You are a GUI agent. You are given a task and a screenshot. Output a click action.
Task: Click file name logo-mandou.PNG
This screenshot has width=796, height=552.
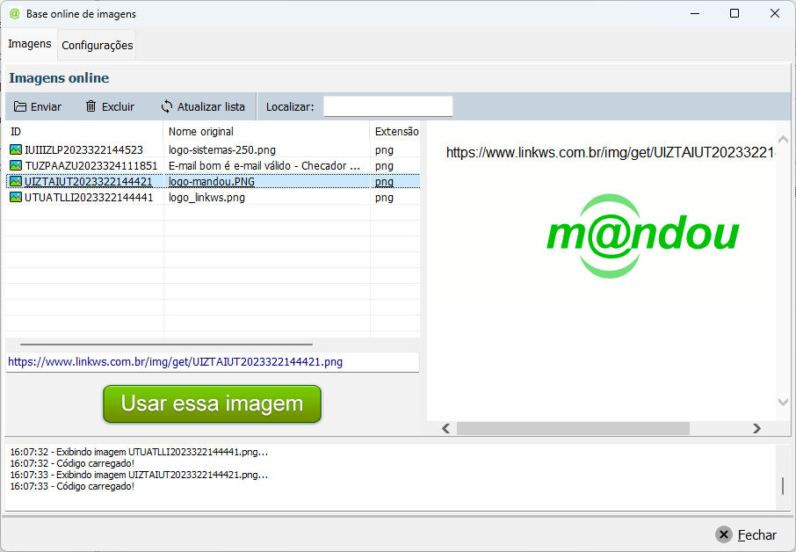212,181
